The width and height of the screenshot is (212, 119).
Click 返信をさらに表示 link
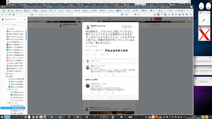click(x=91, y=80)
